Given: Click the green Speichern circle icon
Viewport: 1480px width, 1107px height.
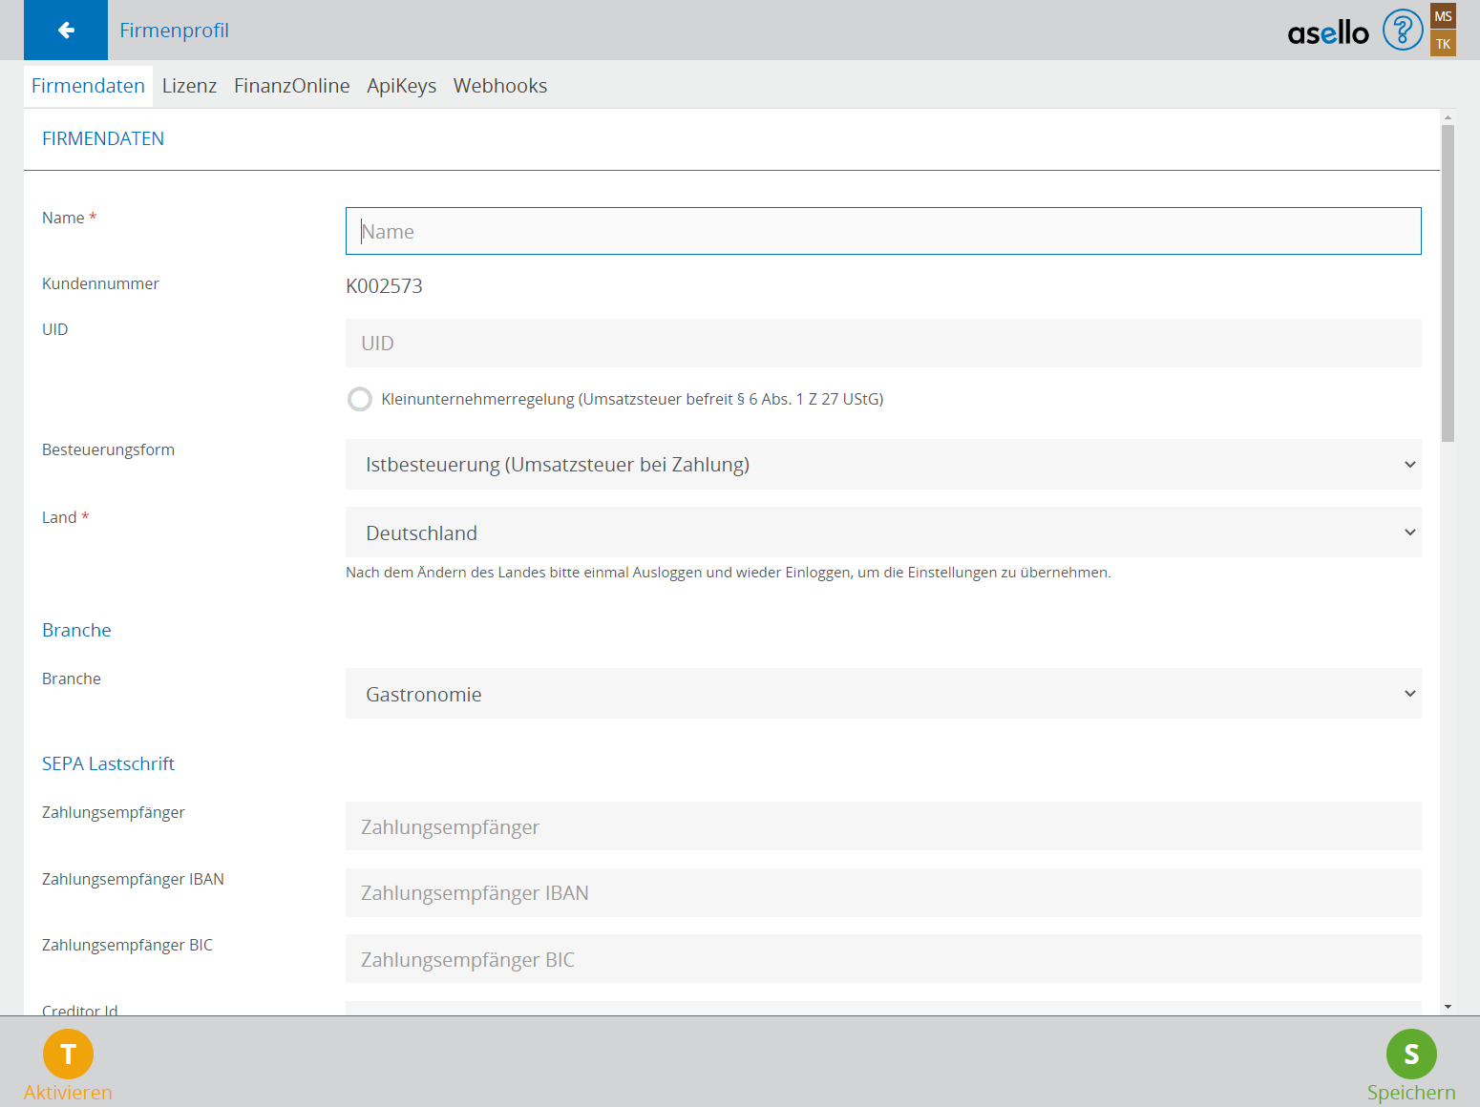Looking at the screenshot, I should tap(1411, 1054).
